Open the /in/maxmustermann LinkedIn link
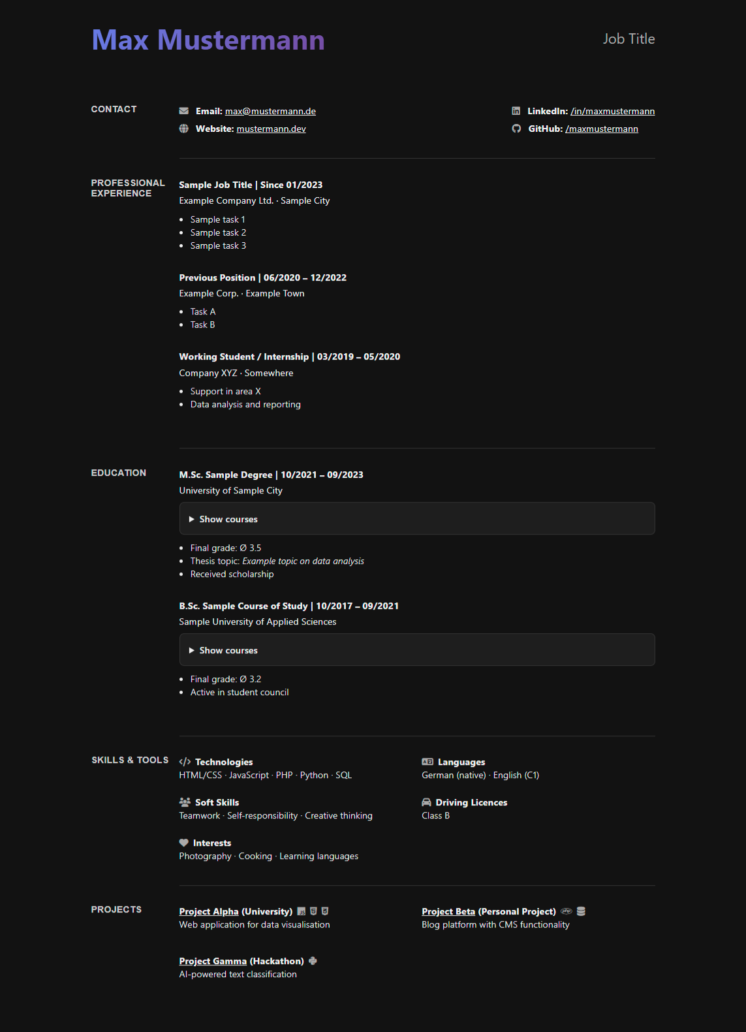The image size is (746, 1032). 612,111
